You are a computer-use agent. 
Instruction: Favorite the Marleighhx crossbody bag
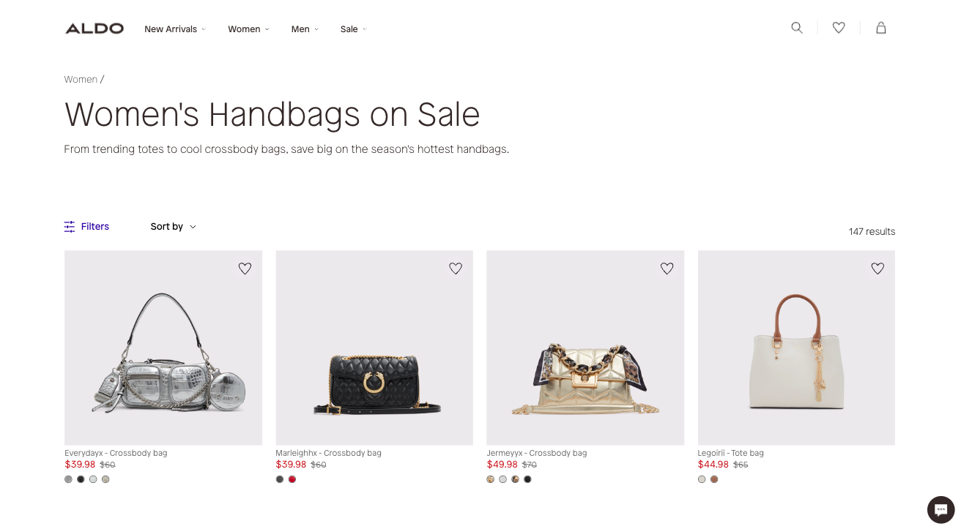[456, 269]
